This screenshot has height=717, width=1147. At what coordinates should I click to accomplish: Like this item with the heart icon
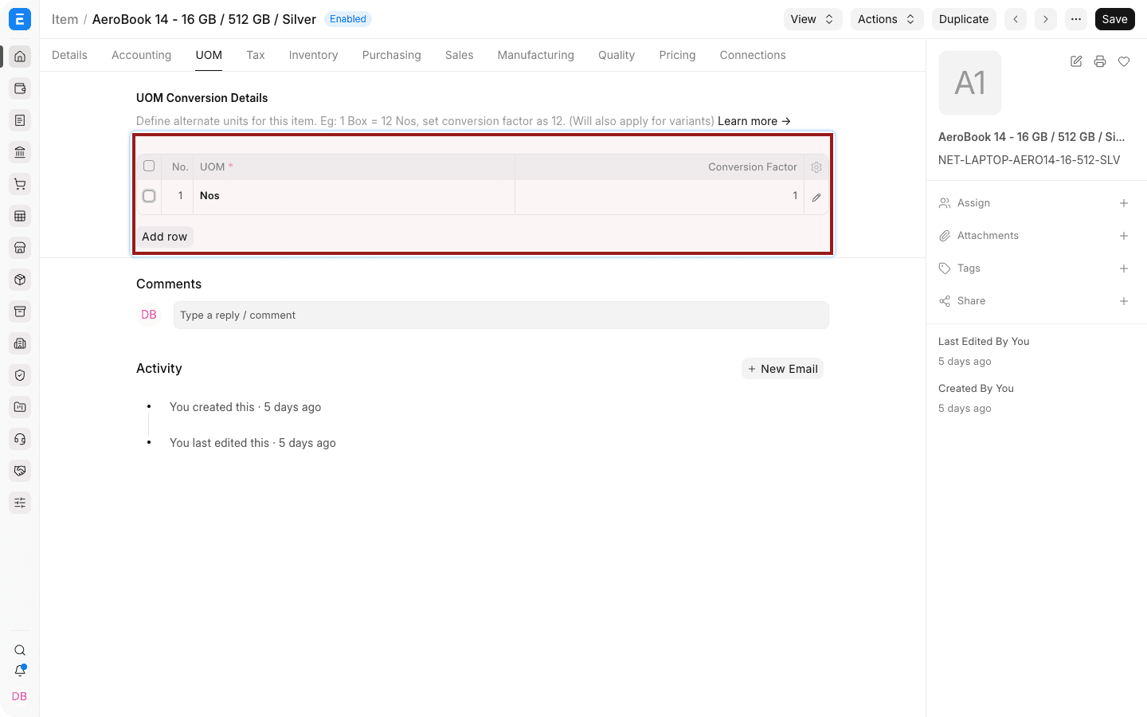tap(1124, 61)
